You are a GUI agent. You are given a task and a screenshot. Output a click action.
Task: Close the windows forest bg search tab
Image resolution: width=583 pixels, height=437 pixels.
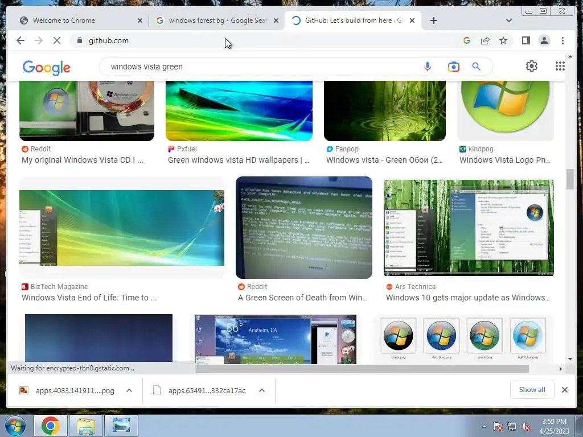point(276,20)
